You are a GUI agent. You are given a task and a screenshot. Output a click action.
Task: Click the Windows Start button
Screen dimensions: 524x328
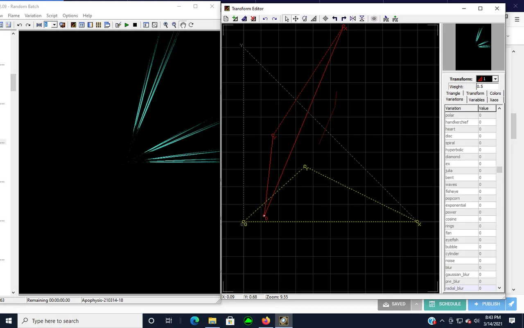9,321
